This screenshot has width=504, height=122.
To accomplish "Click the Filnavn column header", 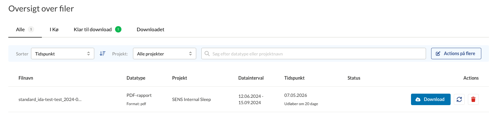I will (x=26, y=78).
